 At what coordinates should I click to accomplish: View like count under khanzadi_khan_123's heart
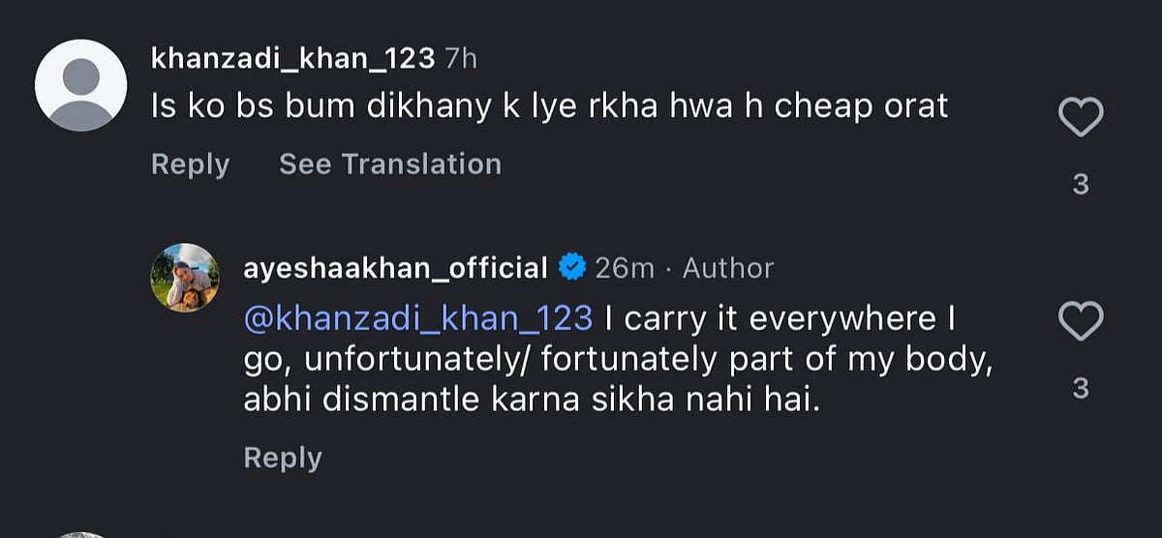pyautogui.click(x=1081, y=184)
